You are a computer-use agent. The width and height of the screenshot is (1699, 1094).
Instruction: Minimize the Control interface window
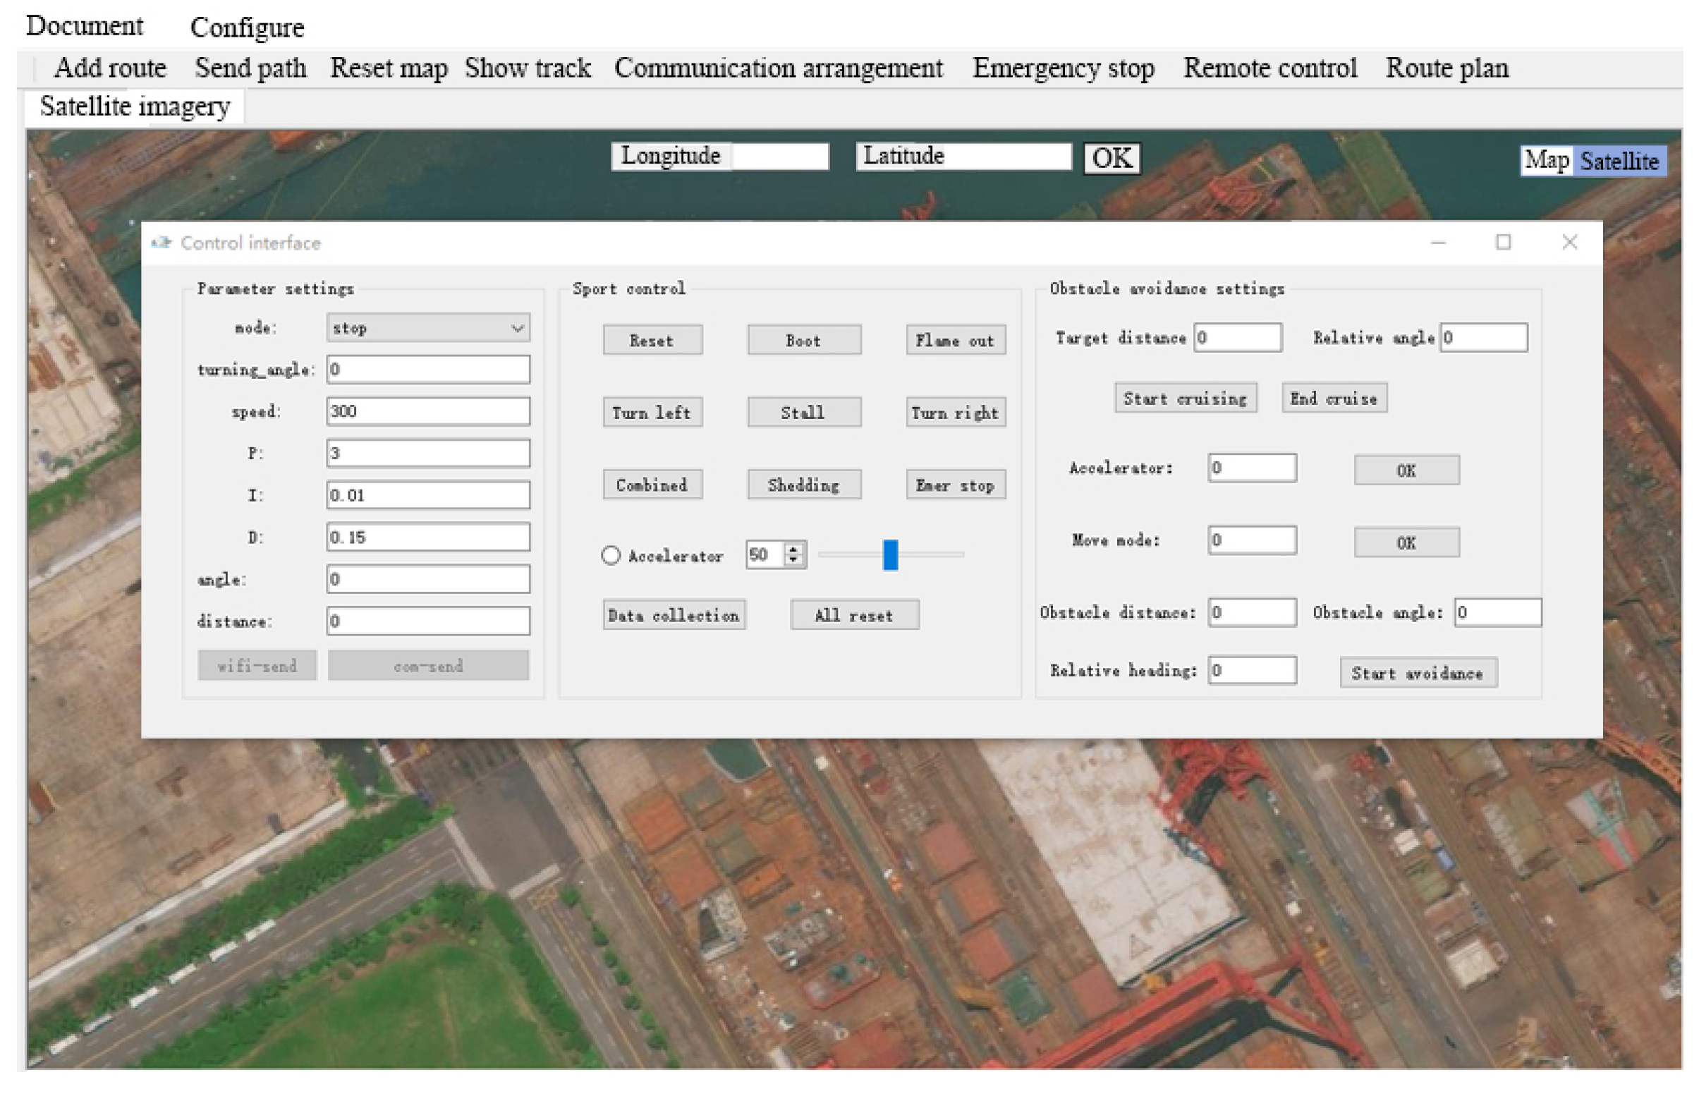1437,243
